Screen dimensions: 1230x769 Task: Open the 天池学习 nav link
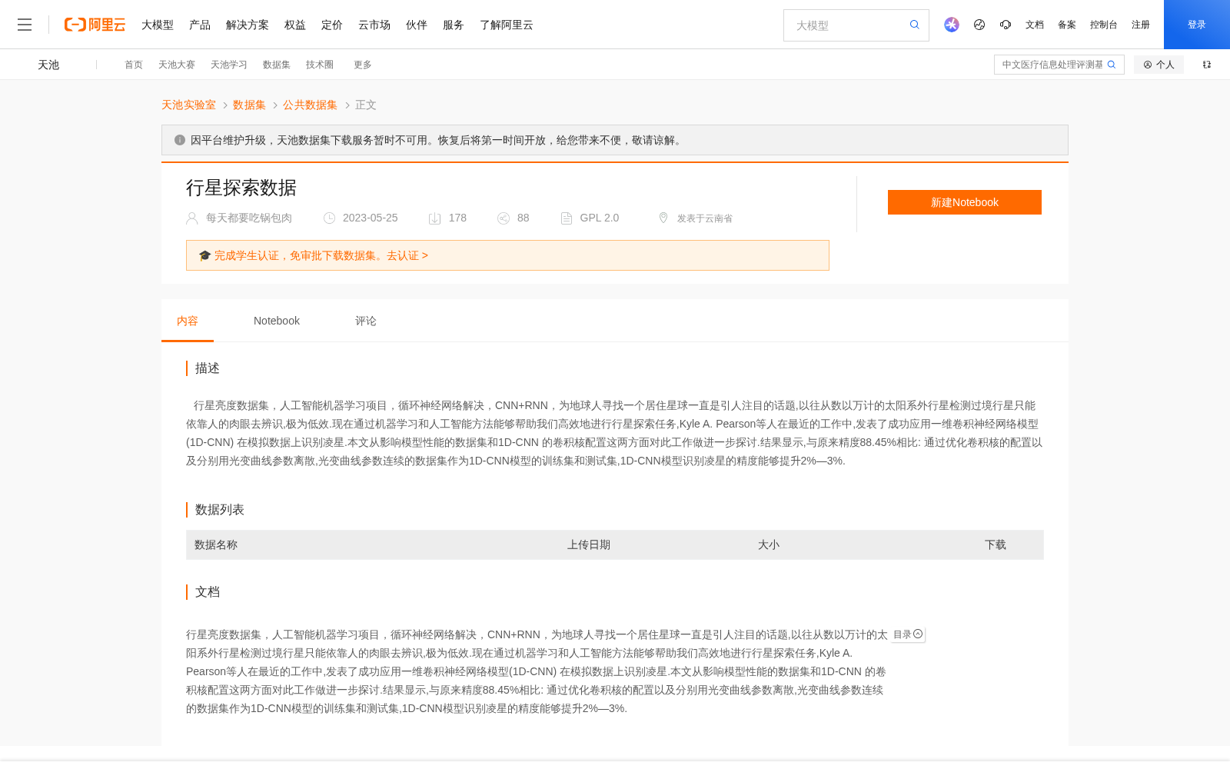(229, 65)
